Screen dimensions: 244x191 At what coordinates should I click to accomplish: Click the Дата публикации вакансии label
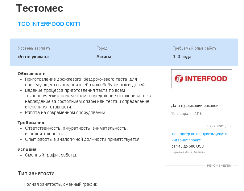[x=196, y=106]
